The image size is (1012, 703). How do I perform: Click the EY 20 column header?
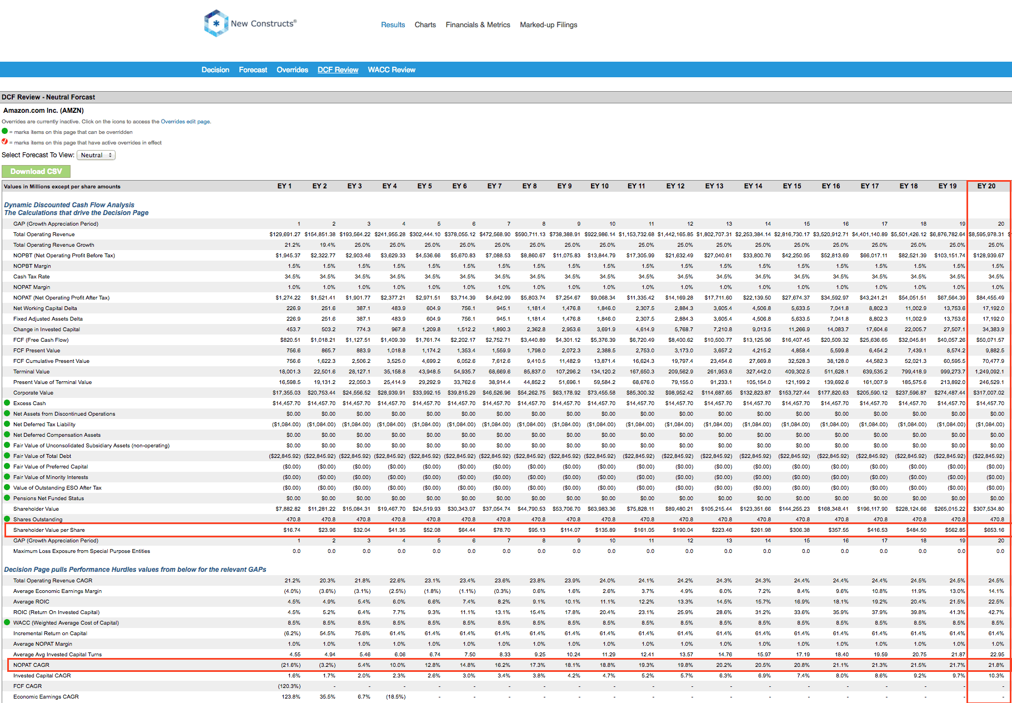point(986,186)
